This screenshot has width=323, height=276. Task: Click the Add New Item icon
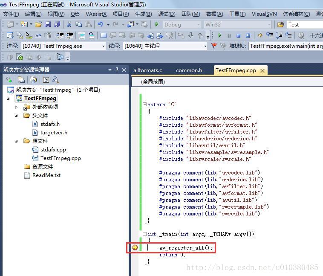(x=24, y=25)
